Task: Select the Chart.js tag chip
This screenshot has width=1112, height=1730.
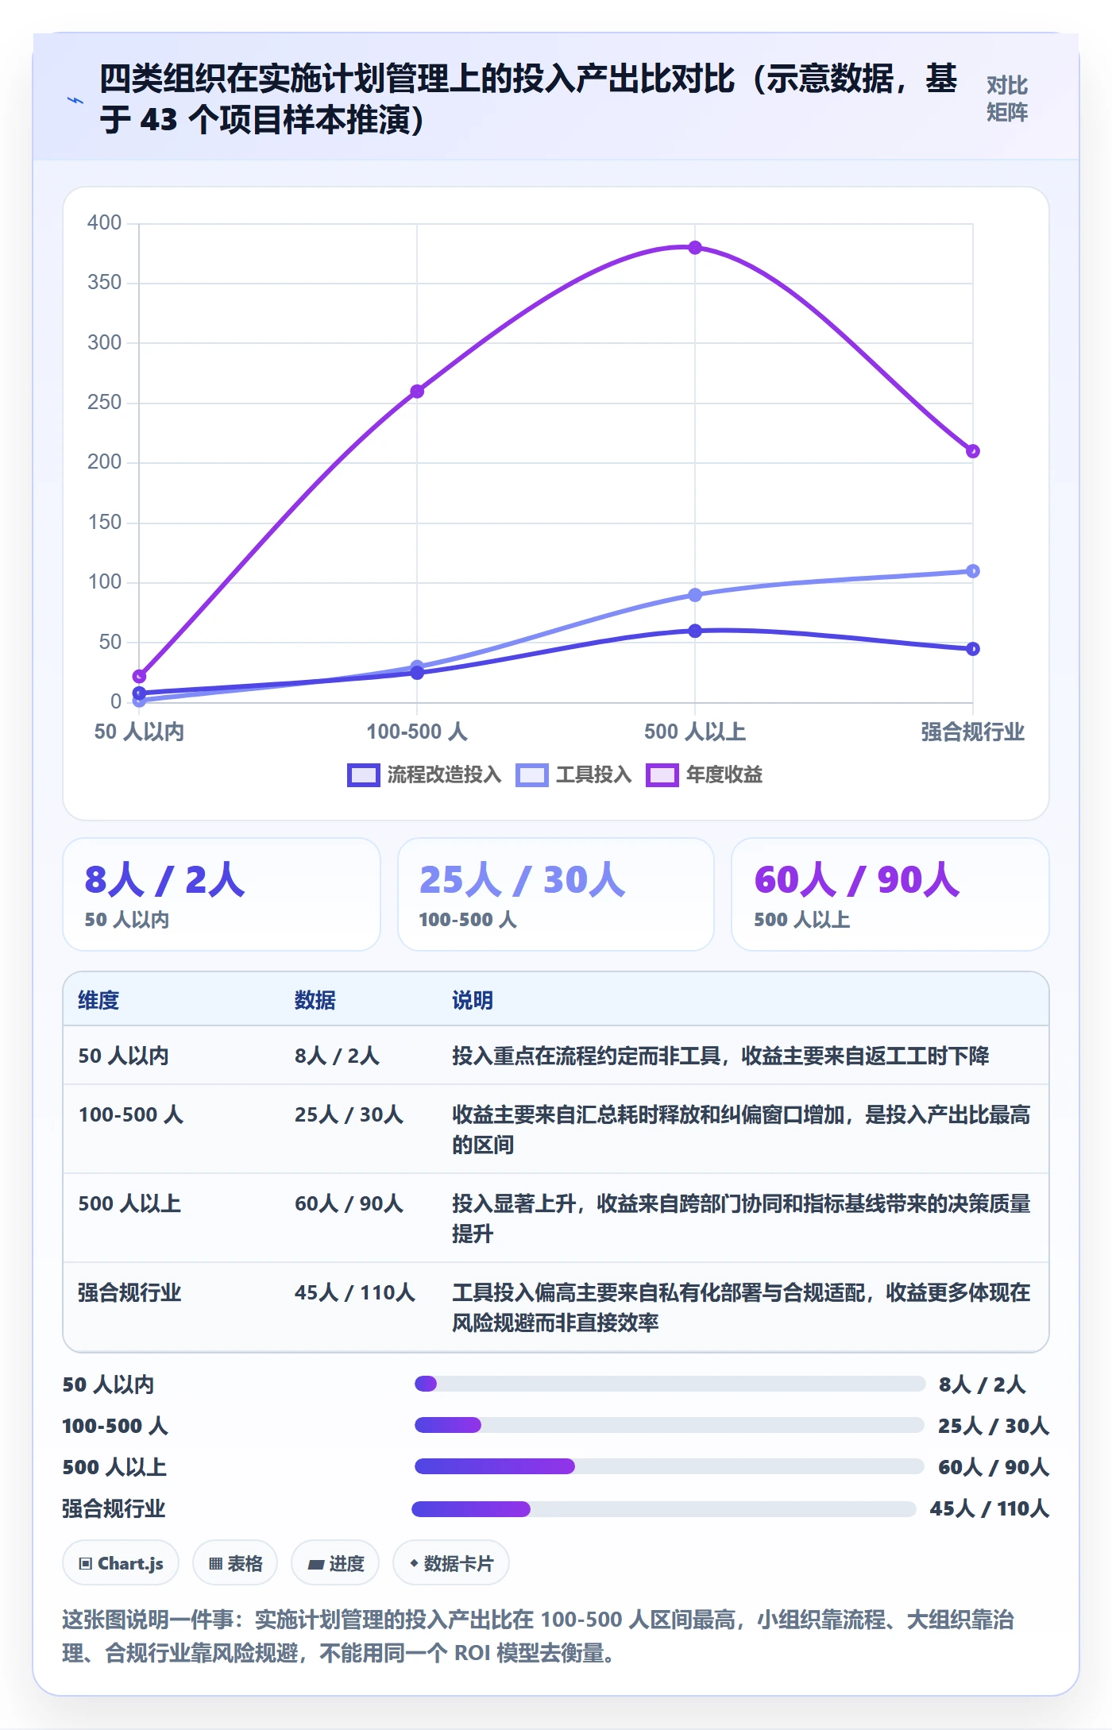Action: point(121,1563)
